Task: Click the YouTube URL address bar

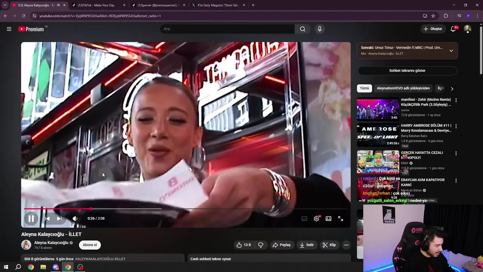Action: click(x=226, y=16)
